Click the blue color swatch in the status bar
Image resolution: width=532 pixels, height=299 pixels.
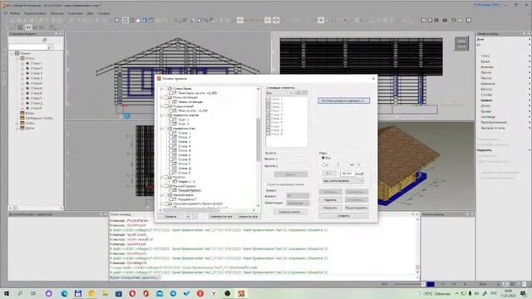431,284
